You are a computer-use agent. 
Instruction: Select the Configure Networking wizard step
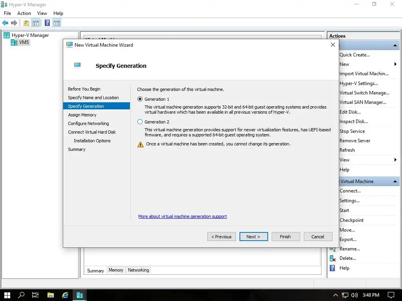pyautogui.click(x=88, y=123)
